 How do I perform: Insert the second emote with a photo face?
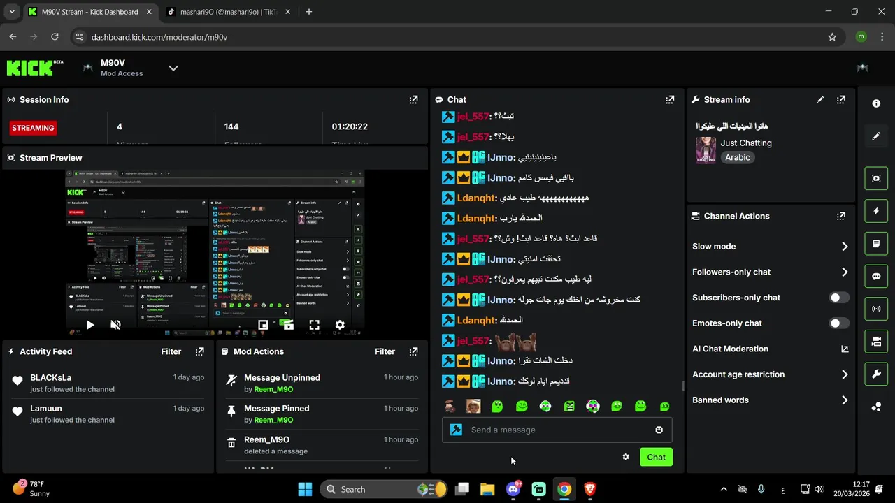[473, 407]
